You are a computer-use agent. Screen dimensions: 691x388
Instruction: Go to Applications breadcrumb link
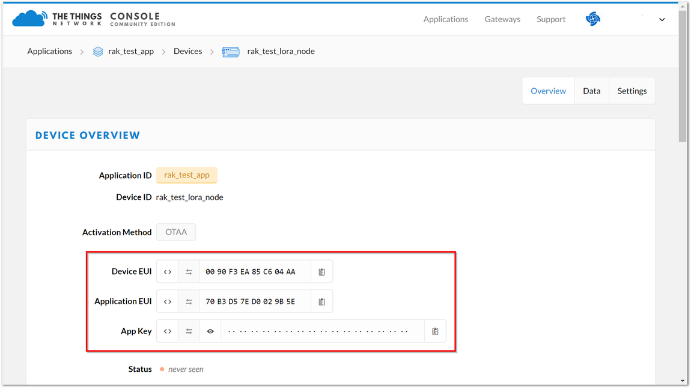pyautogui.click(x=49, y=51)
